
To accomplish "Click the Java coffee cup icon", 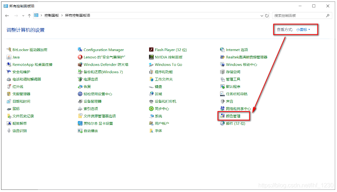I will (9, 57).
